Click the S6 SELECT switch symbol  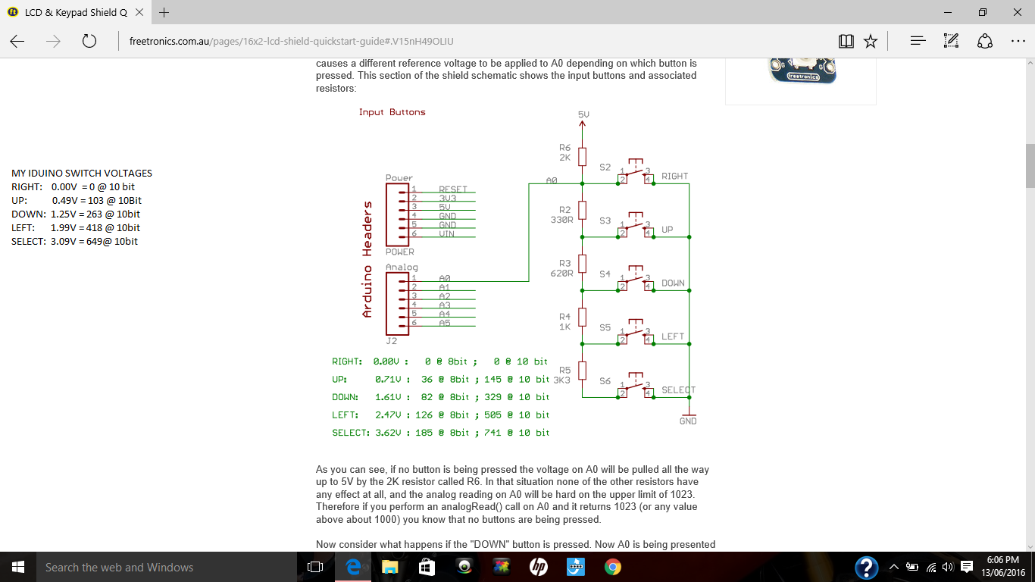[636, 385]
